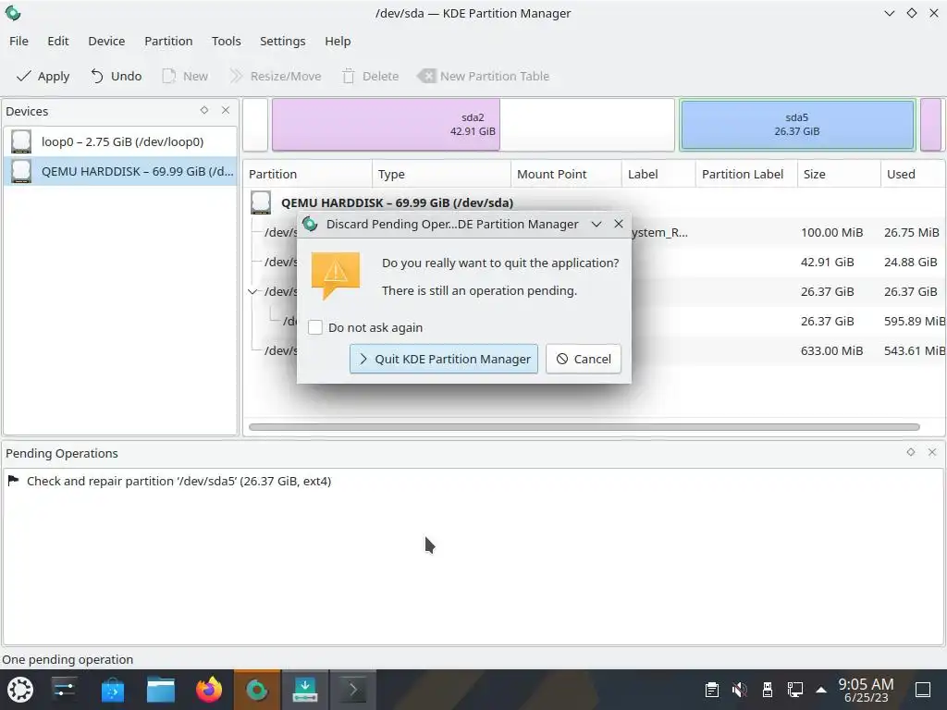This screenshot has width=947, height=710.
Task: Click the horizontal scrollbar of partition table
Action: pos(584,427)
